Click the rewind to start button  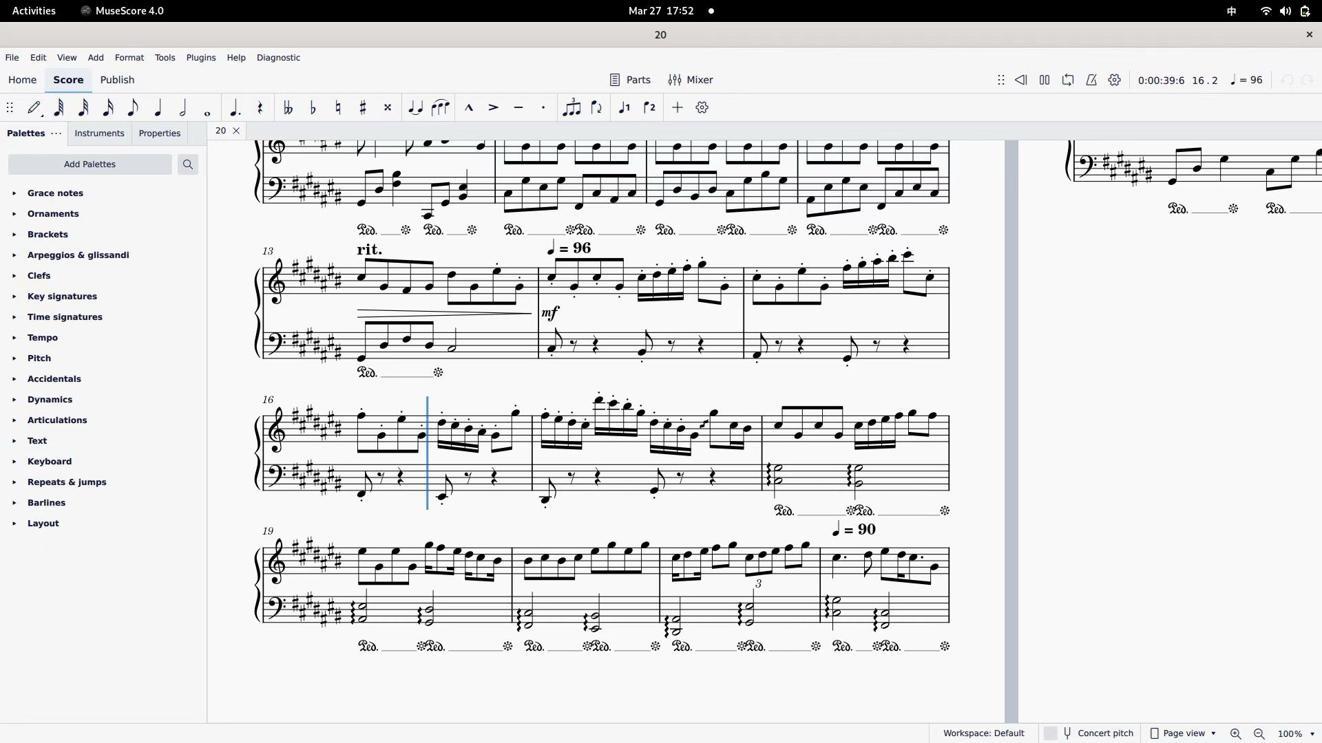[1021, 80]
